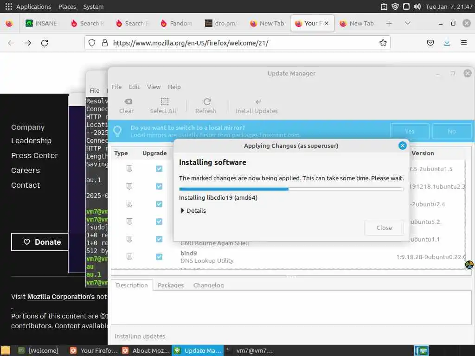This screenshot has height=356, width=475.
Task: Open the list all tabs chevron
Action: coord(408,23)
